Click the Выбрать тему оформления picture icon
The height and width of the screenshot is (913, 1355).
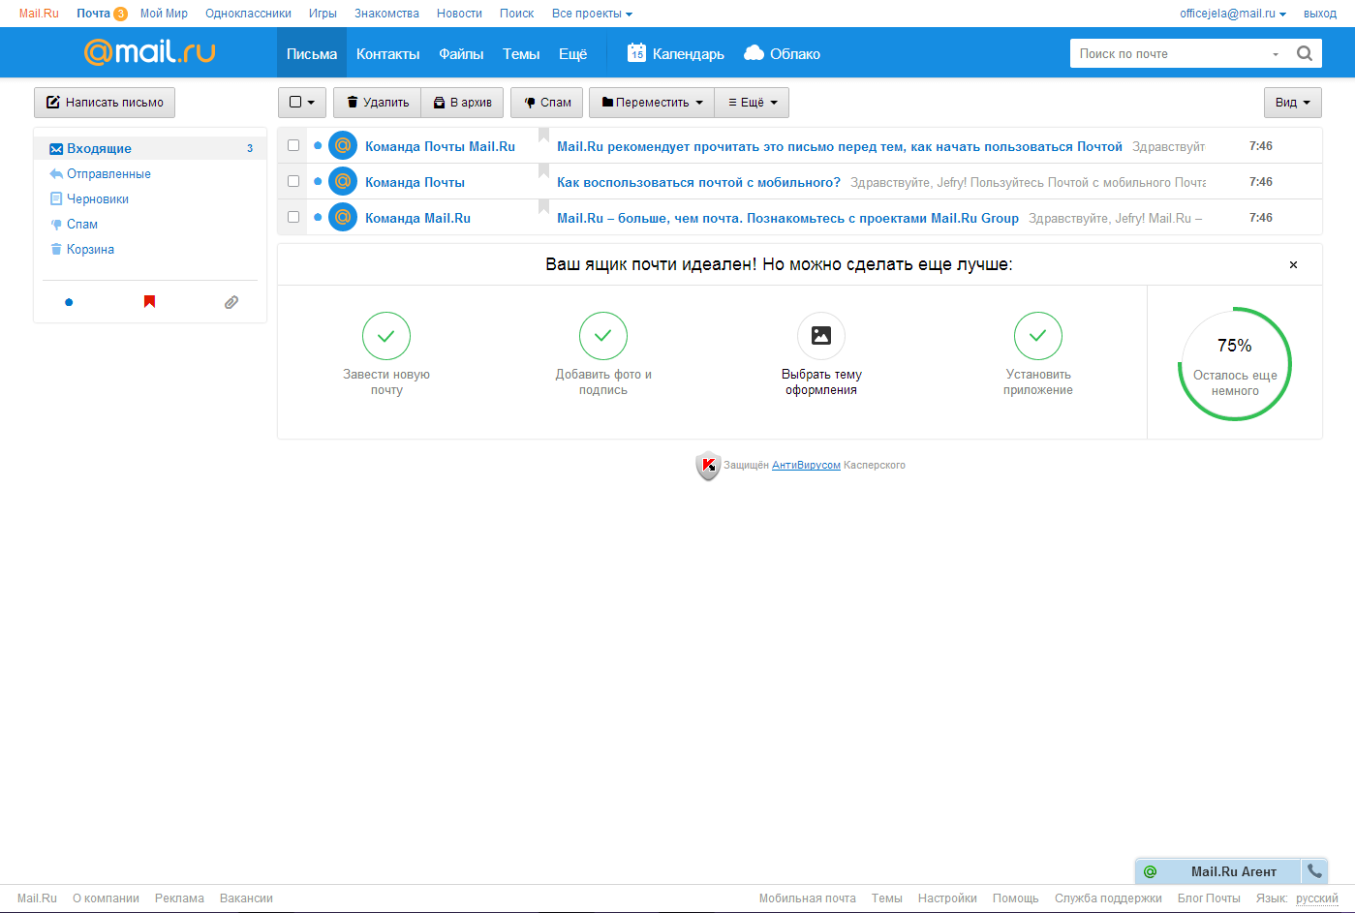821,336
